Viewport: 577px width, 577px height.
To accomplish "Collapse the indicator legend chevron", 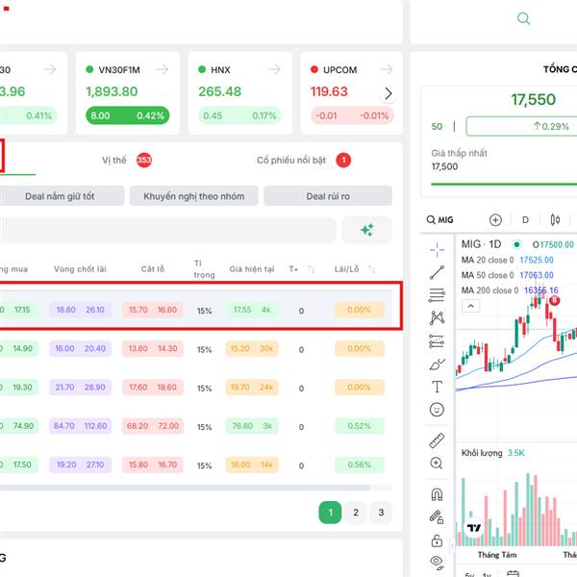I will [x=470, y=306].
